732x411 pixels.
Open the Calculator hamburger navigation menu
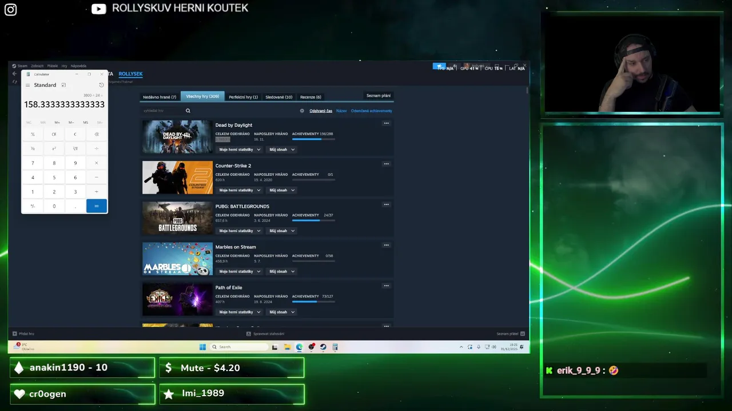[27, 85]
